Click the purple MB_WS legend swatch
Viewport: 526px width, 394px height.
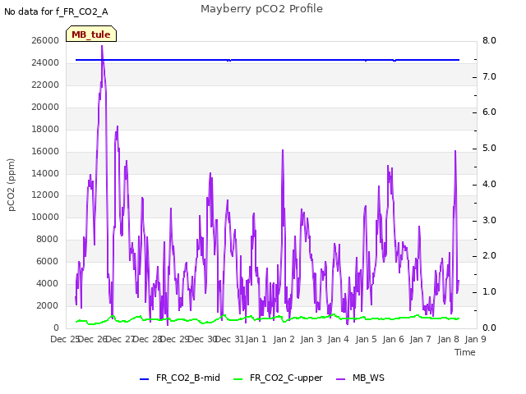tap(340, 379)
